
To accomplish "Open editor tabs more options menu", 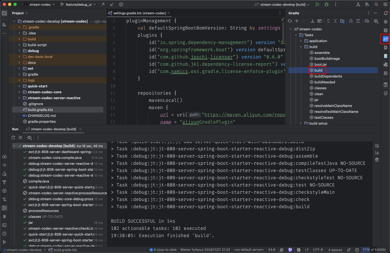I will coord(280,13).
